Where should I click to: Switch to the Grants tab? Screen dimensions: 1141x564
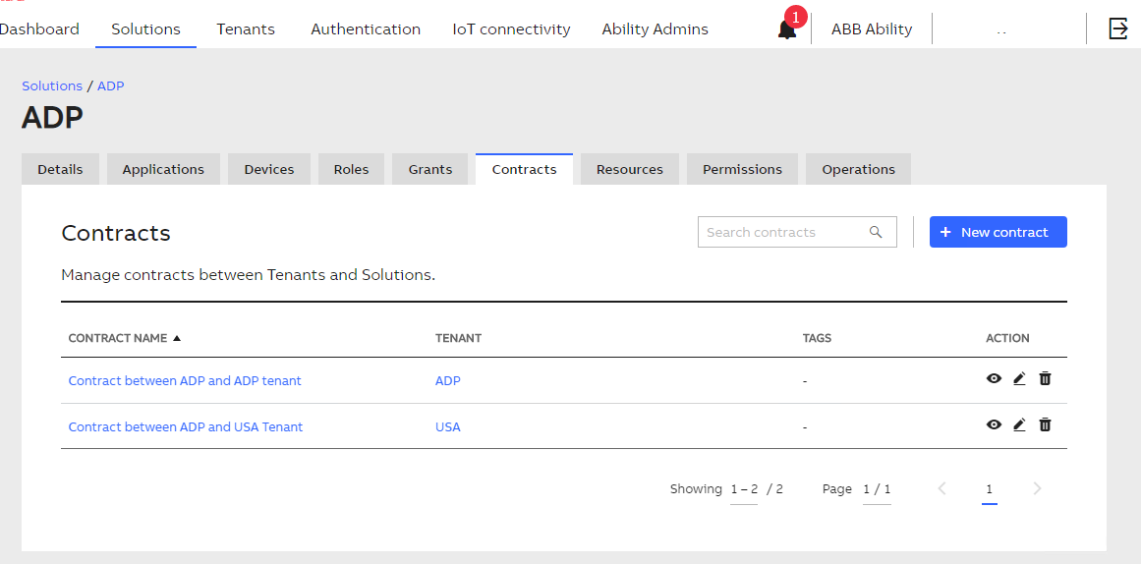pos(430,169)
